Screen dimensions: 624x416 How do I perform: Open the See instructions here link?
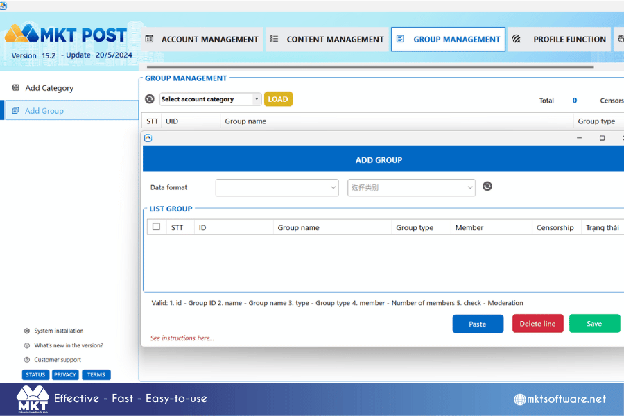(182, 338)
